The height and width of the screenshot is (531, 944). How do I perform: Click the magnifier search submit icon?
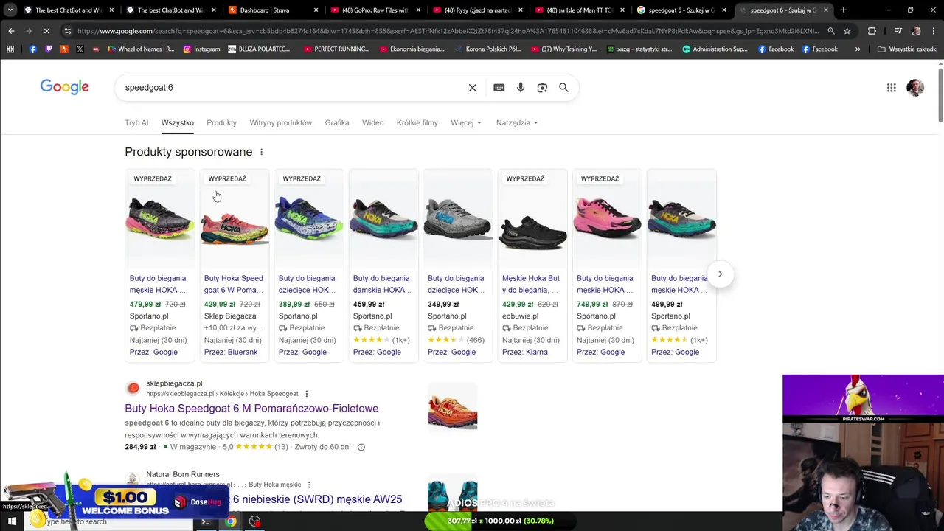tap(563, 88)
